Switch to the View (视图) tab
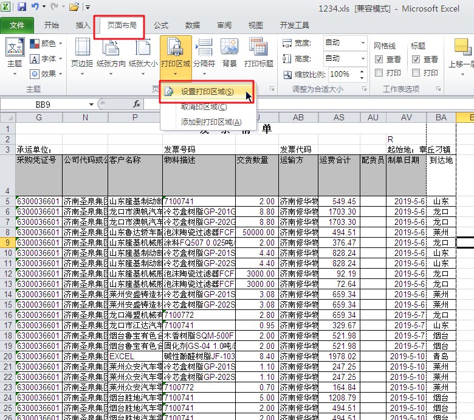Image resolution: width=474 pixels, height=420 pixels. point(255,26)
